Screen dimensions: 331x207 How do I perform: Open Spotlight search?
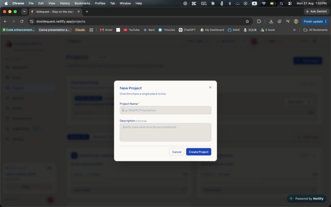point(281,3)
